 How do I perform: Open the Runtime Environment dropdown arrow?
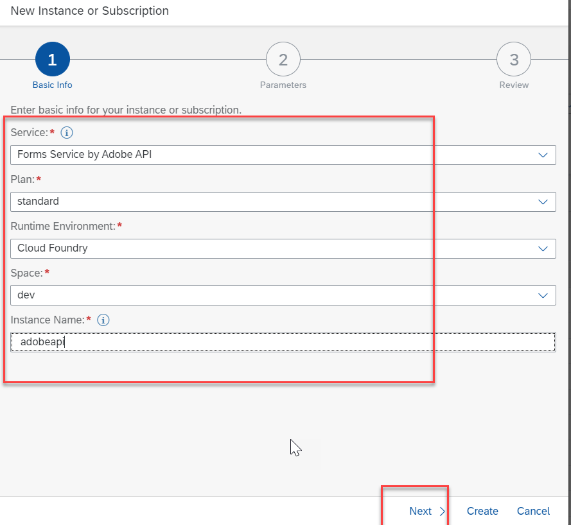pos(543,249)
